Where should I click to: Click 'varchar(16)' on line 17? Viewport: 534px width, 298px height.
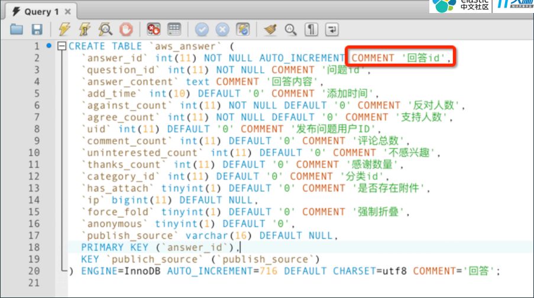pyautogui.click(x=219, y=236)
